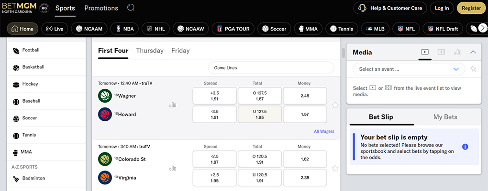Open NHL in sports bar
488x191 pixels.
[x=155, y=29]
